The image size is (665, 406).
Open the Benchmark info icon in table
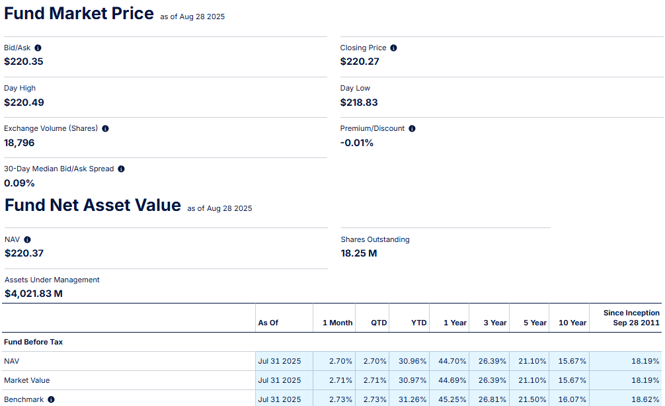(51, 399)
